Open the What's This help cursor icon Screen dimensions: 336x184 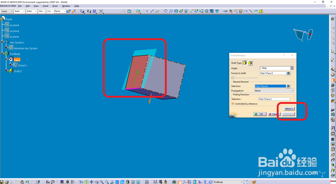(38, 182)
